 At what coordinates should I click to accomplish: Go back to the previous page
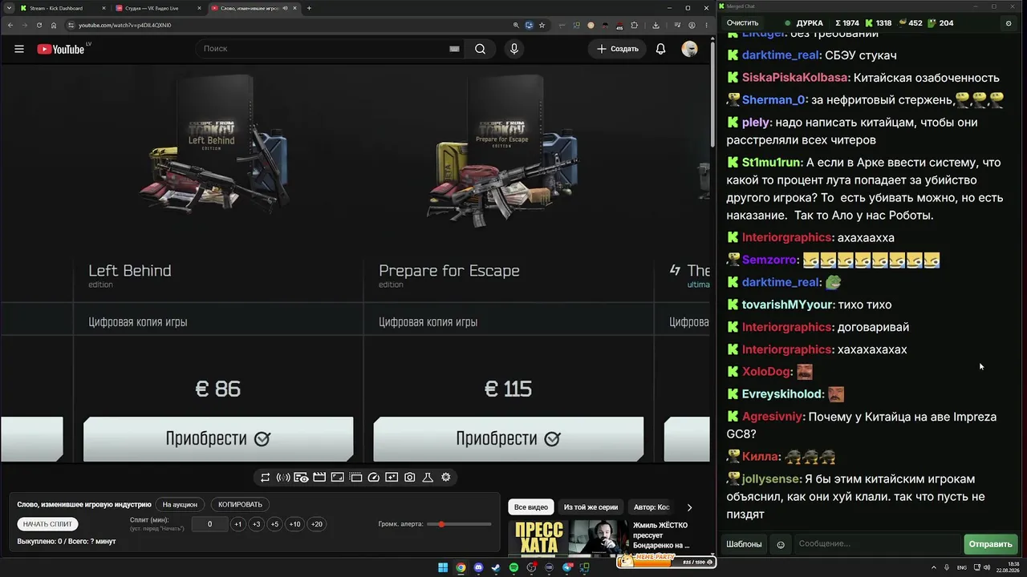[10, 25]
